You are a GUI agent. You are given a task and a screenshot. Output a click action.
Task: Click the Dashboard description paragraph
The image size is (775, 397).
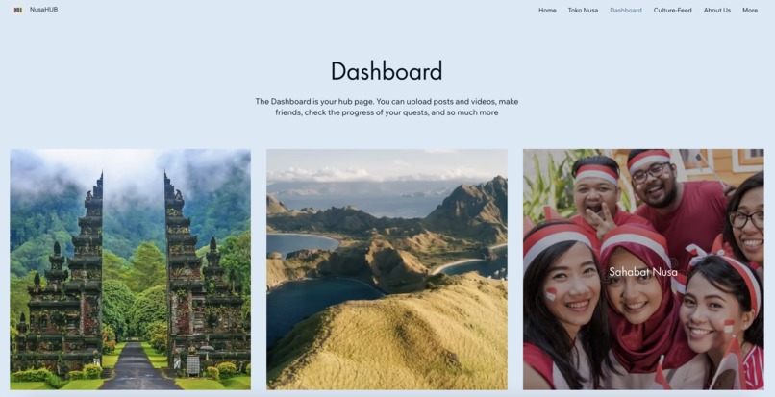point(387,107)
